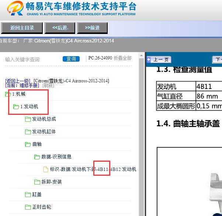Click the tree panel scrollbar up arrow
222x216 pixels.
141,55
